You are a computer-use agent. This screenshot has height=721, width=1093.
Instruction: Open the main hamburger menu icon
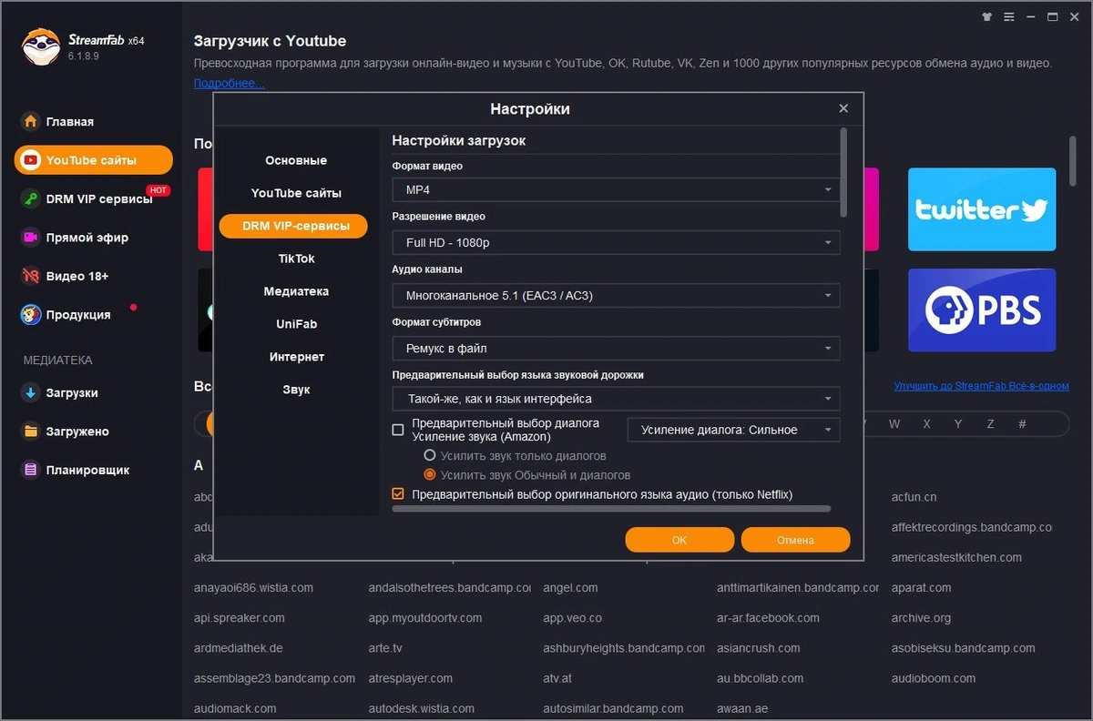click(x=1009, y=16)
